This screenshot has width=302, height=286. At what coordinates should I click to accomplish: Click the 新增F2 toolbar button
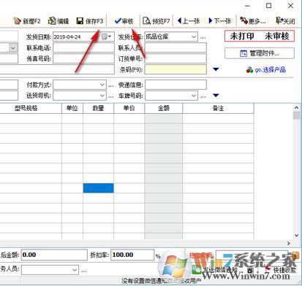[27, 21]
